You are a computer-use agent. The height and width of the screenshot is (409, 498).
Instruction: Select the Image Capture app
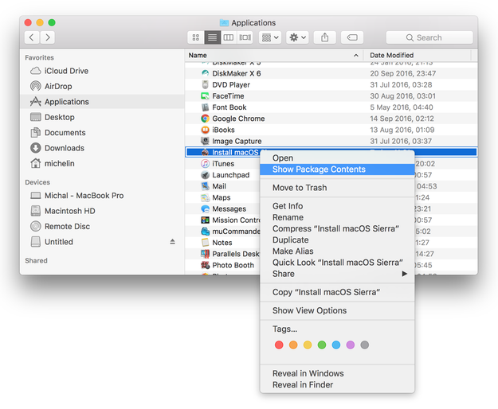tap(331, 141)
